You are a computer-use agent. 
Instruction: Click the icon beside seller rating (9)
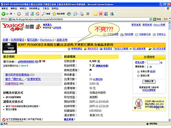(40, 61)
